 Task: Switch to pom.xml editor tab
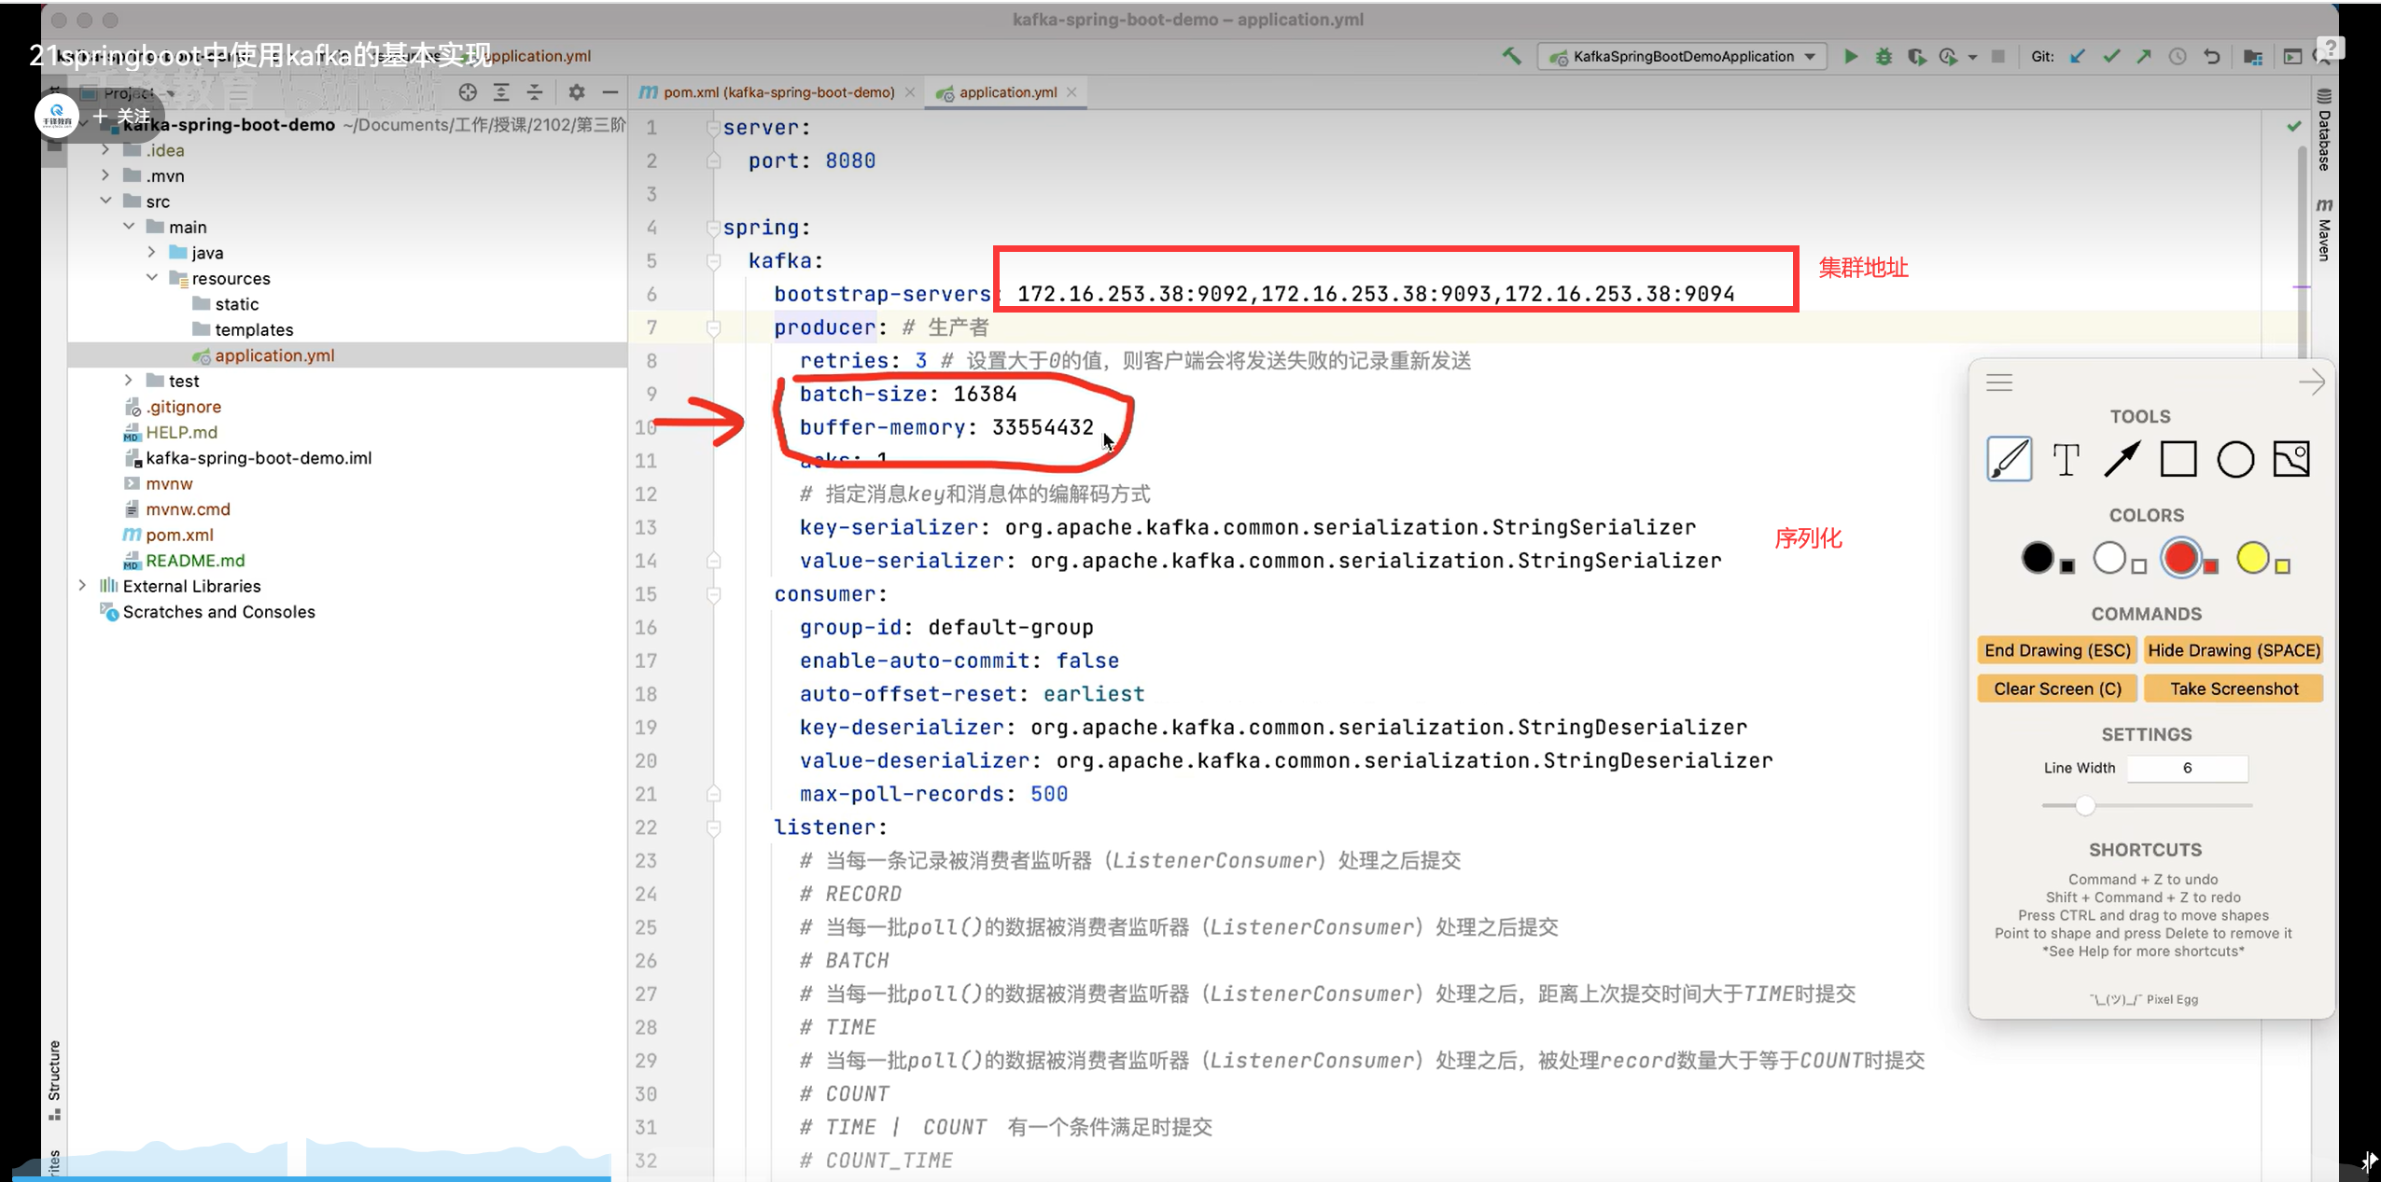pos(777,91)
